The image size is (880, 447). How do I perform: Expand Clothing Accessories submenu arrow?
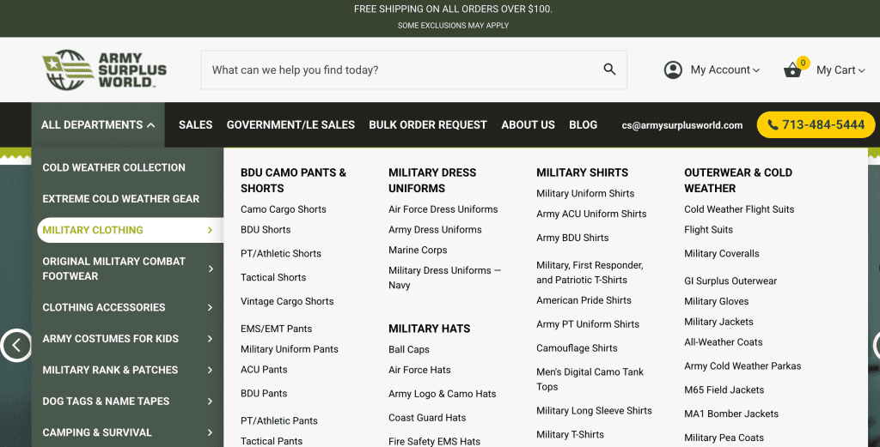point(210,307)
